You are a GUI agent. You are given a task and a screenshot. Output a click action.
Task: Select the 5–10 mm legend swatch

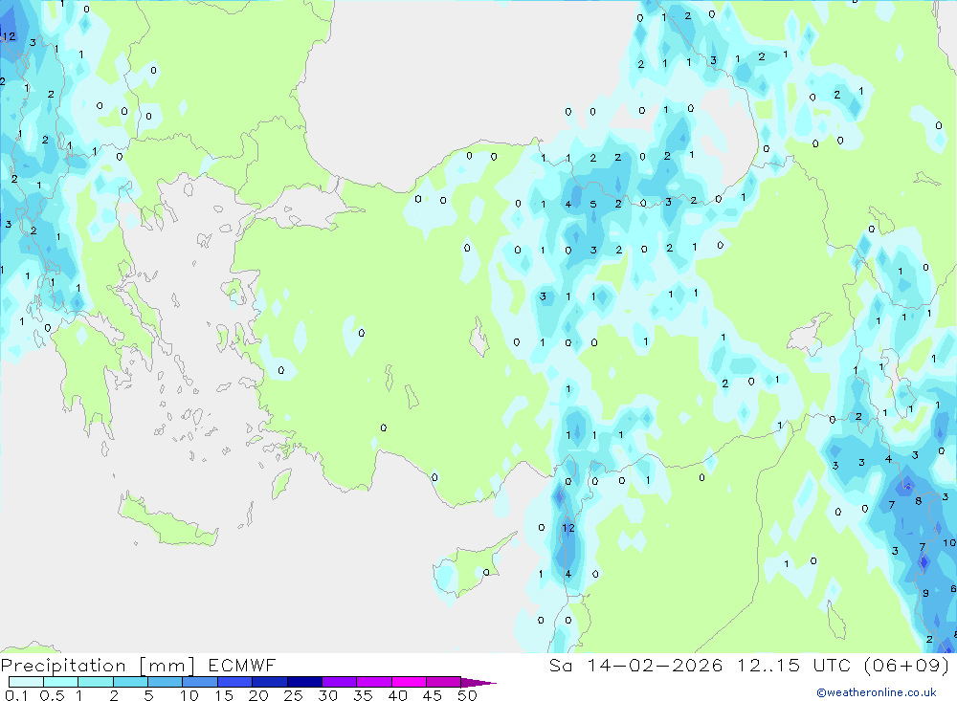click(165, 682)
